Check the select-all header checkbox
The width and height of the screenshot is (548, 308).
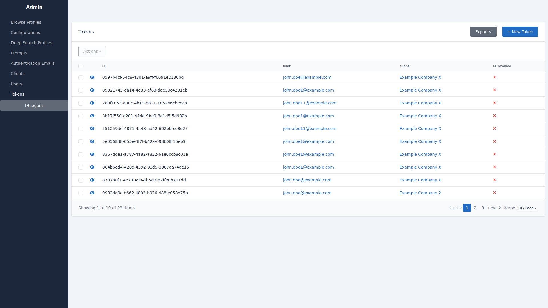click(x=81, y=66)
